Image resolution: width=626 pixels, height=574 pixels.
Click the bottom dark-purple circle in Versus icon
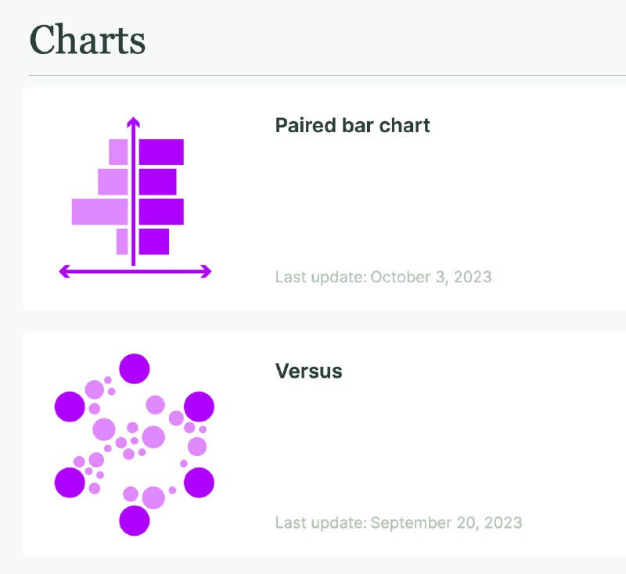coord(135,521)
